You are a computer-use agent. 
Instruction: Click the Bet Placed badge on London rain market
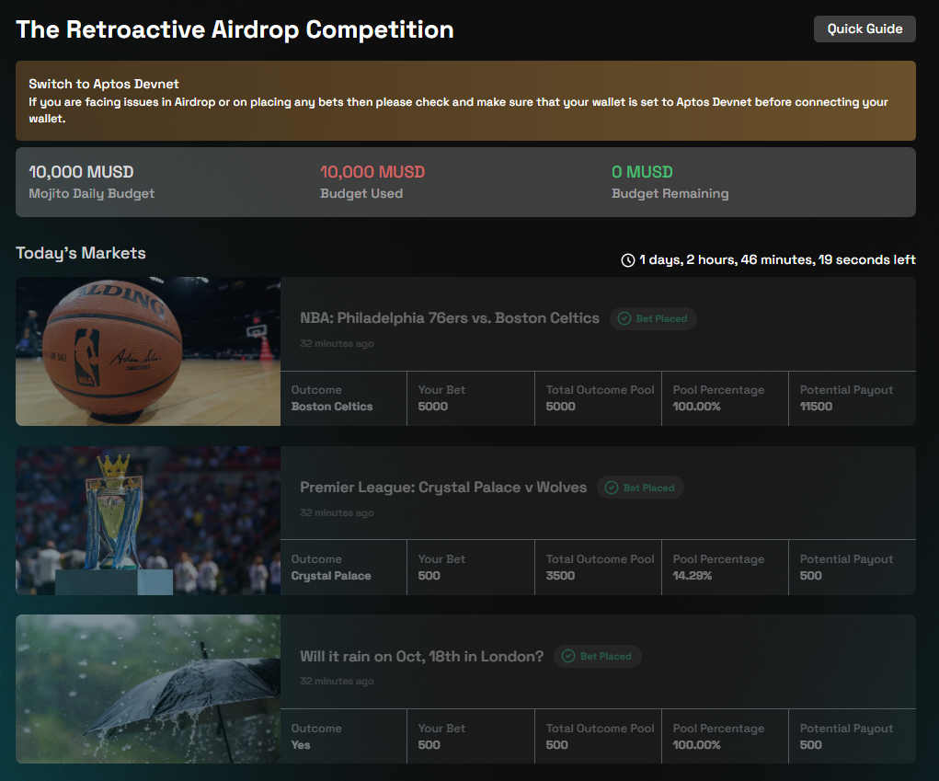pyautogui.click(x=597, y=657)
